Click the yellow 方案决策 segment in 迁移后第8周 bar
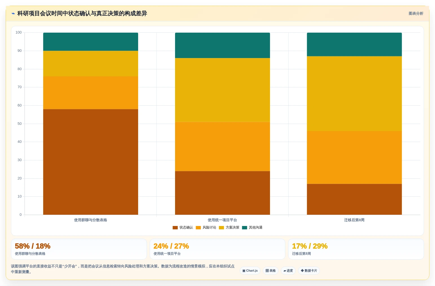 [x=354, y=94]
